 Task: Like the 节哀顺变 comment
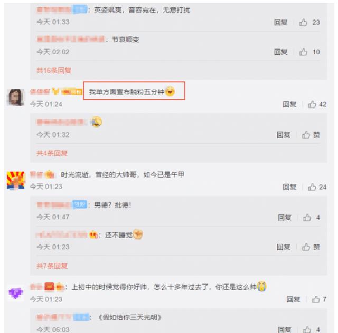pos(303,52)
